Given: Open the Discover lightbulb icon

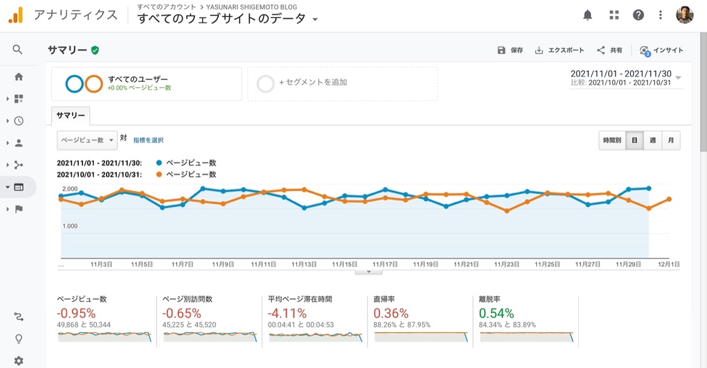Looking at the screenshot, I should [19, 339].
